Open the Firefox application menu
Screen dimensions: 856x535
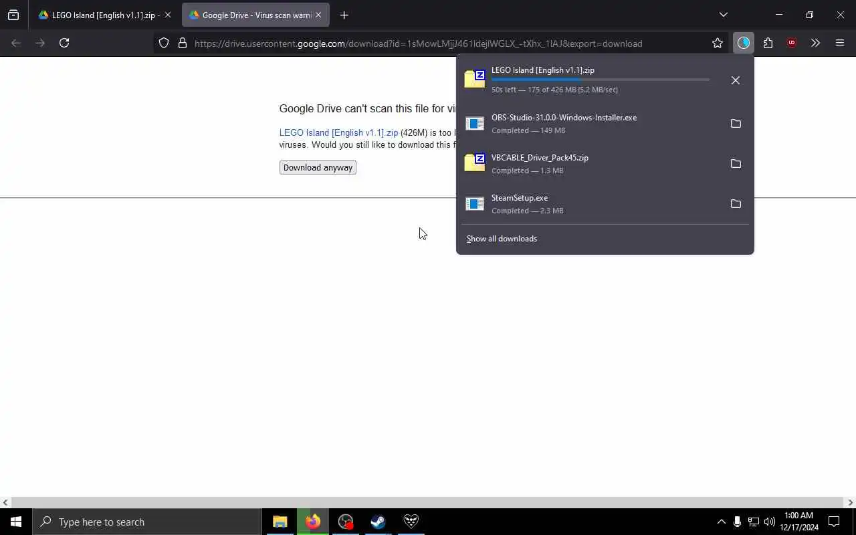pos(840,43)
